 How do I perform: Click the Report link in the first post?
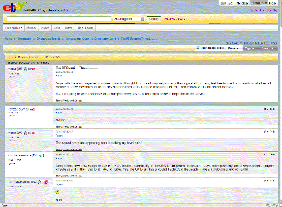click(59, 76)
